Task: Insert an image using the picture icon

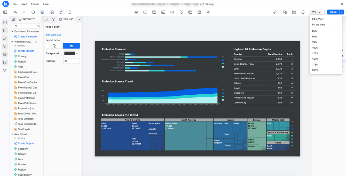Action: [163, 12]
